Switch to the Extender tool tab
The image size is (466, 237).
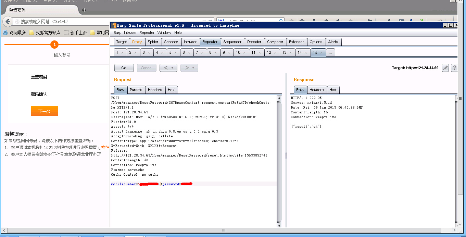(x=297, y=42)
